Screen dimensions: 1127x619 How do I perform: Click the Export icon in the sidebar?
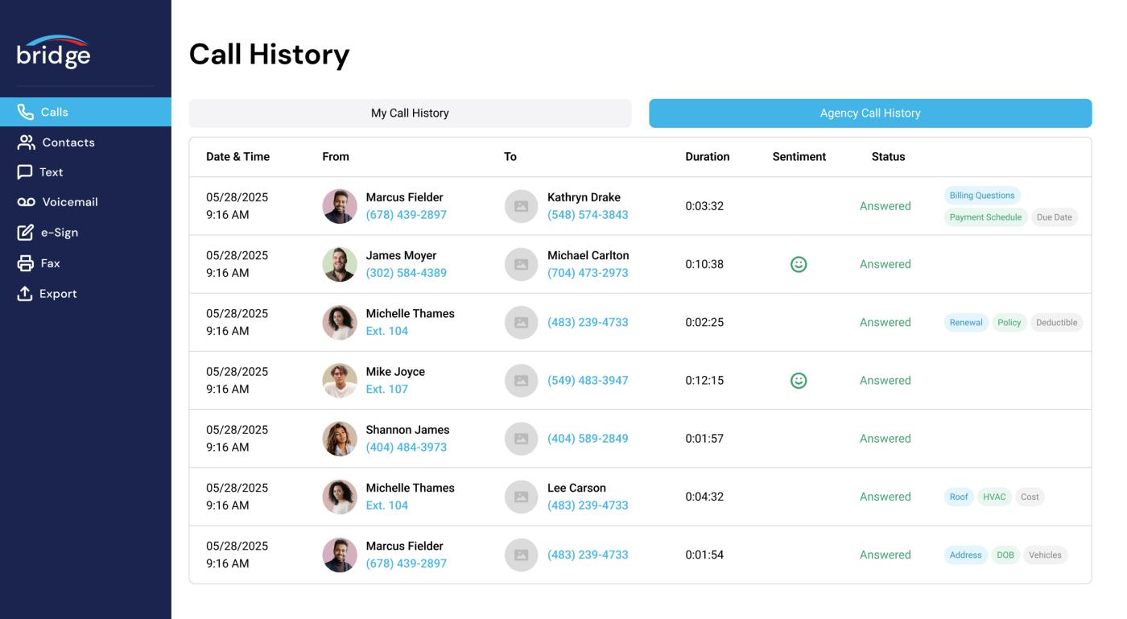(x=27, y=293)
